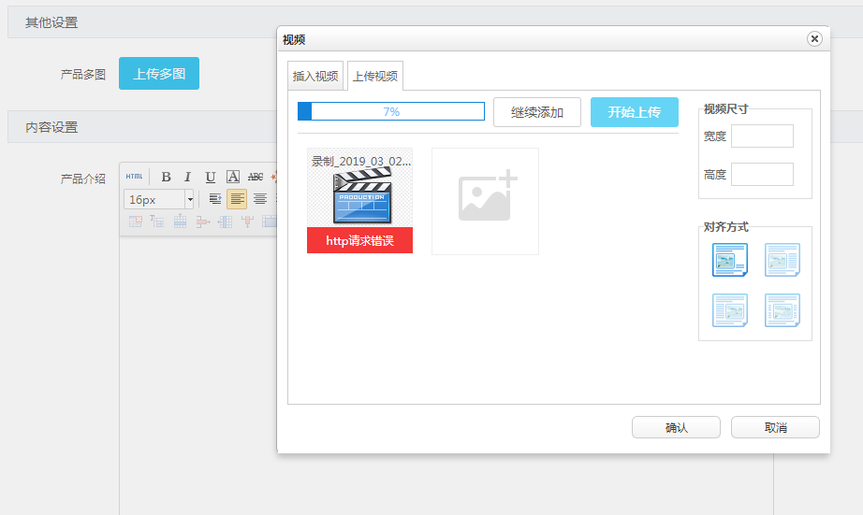Apply bold formatting in editor toolbar
863x515 pixels.
point(166,177)
